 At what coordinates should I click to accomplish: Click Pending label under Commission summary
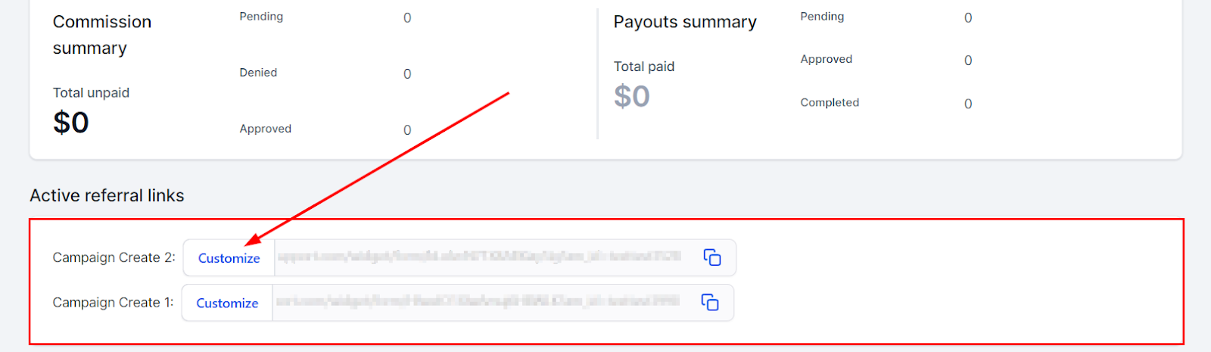[x=261, y=17]
